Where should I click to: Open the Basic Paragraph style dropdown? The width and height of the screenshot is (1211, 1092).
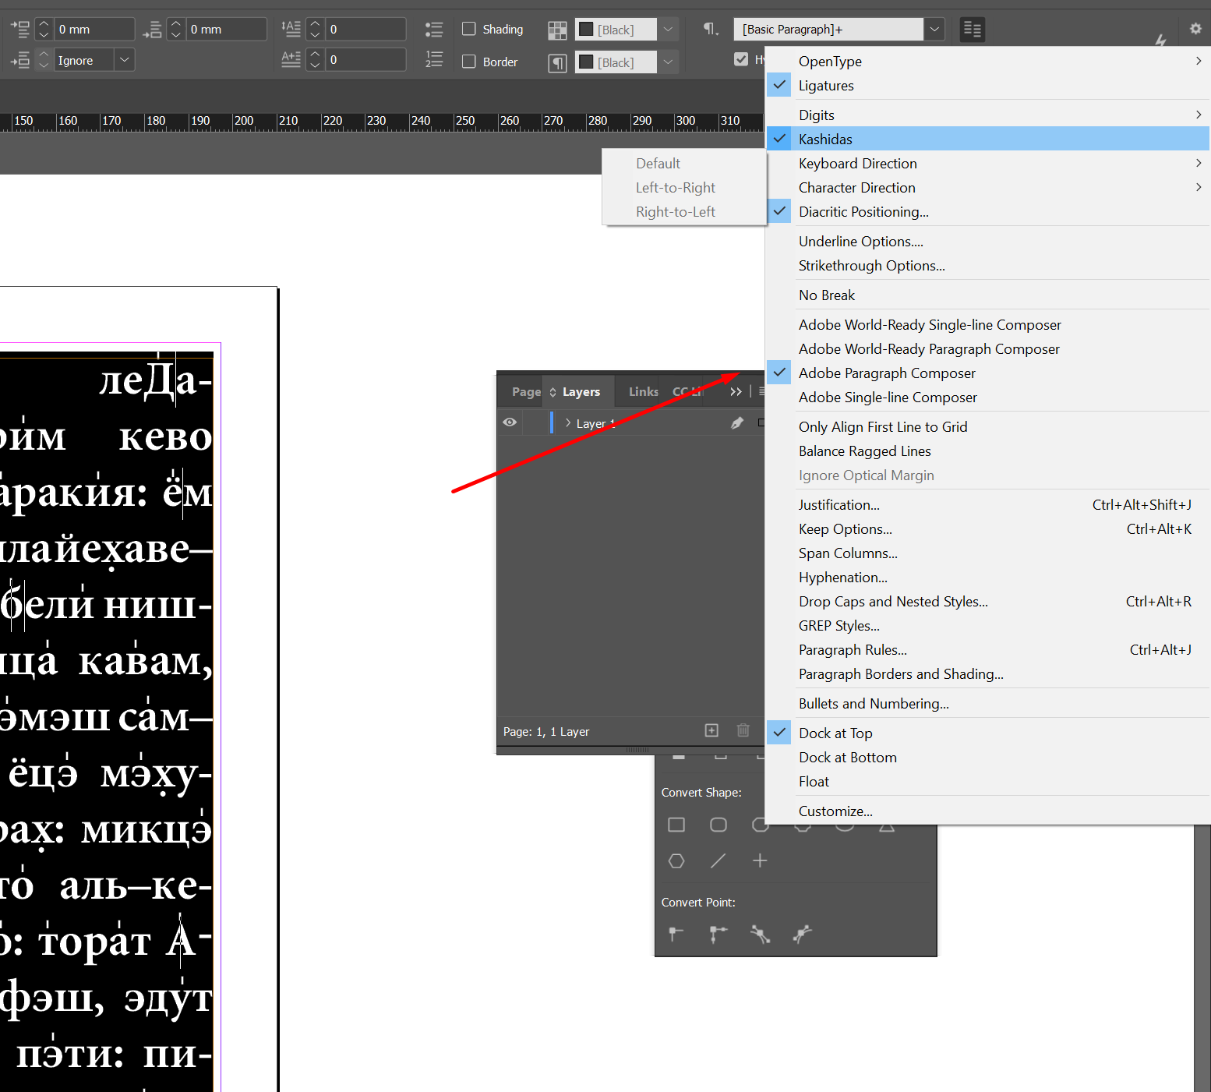934,30
